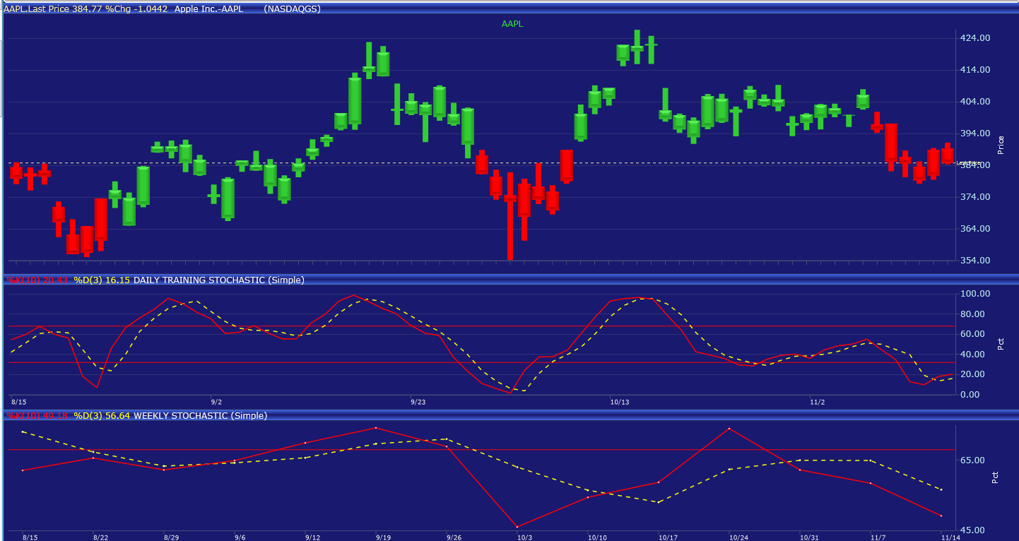Select the 8/29 weekly date label
This screenshot has width=1019, height=541.
tap(172, 537)
